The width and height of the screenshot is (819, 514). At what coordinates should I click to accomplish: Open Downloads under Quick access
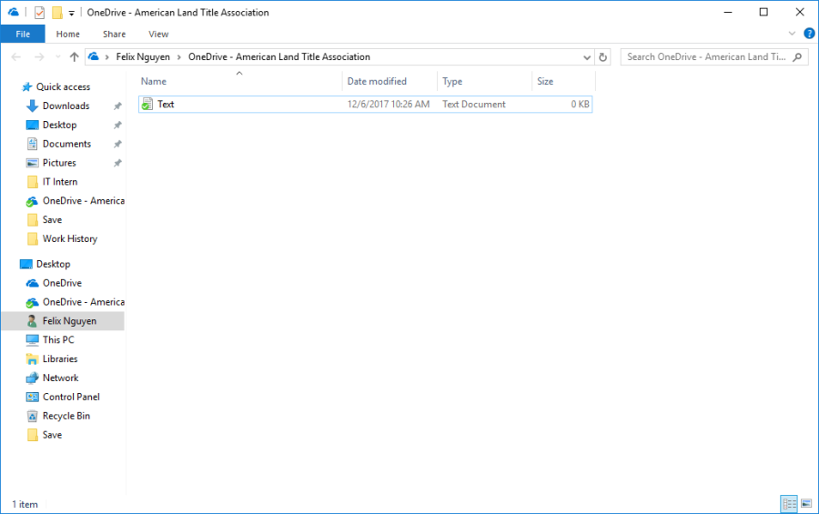pos(66,106)
